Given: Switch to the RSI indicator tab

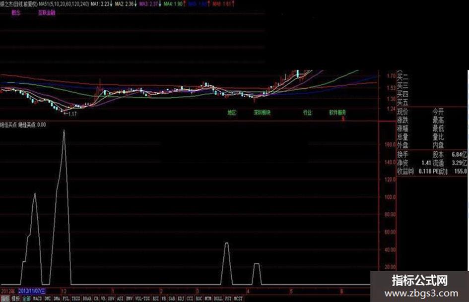Looking at the screenshot, I should point(155,299).
